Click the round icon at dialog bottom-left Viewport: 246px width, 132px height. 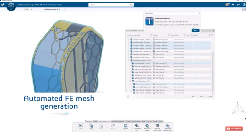[128, 96]
